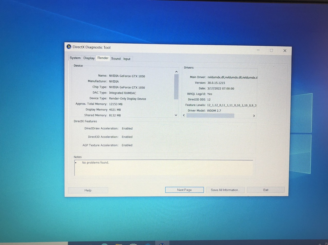The height and width of the screenshot is (245, 328).
Task: Click the Manufacturer value 'NVIDIA'
Action: (x=114, y=81)
